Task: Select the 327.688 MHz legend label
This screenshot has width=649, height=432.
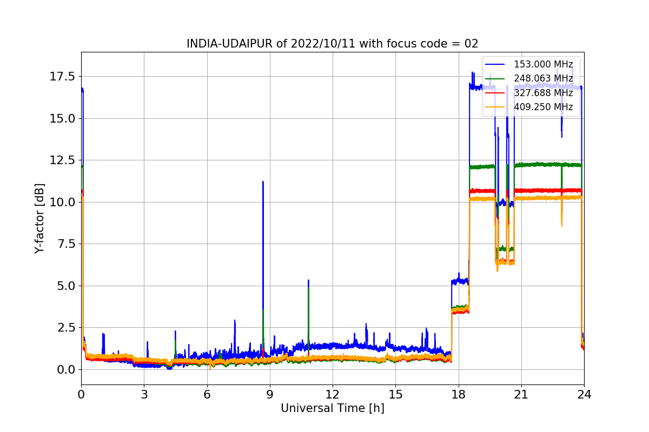Action: (x=543, y=93)
